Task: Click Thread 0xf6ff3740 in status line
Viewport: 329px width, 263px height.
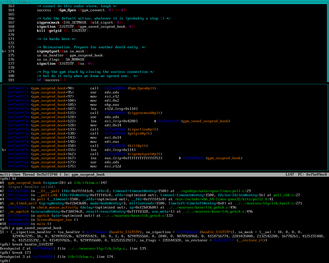Action: 40,175
